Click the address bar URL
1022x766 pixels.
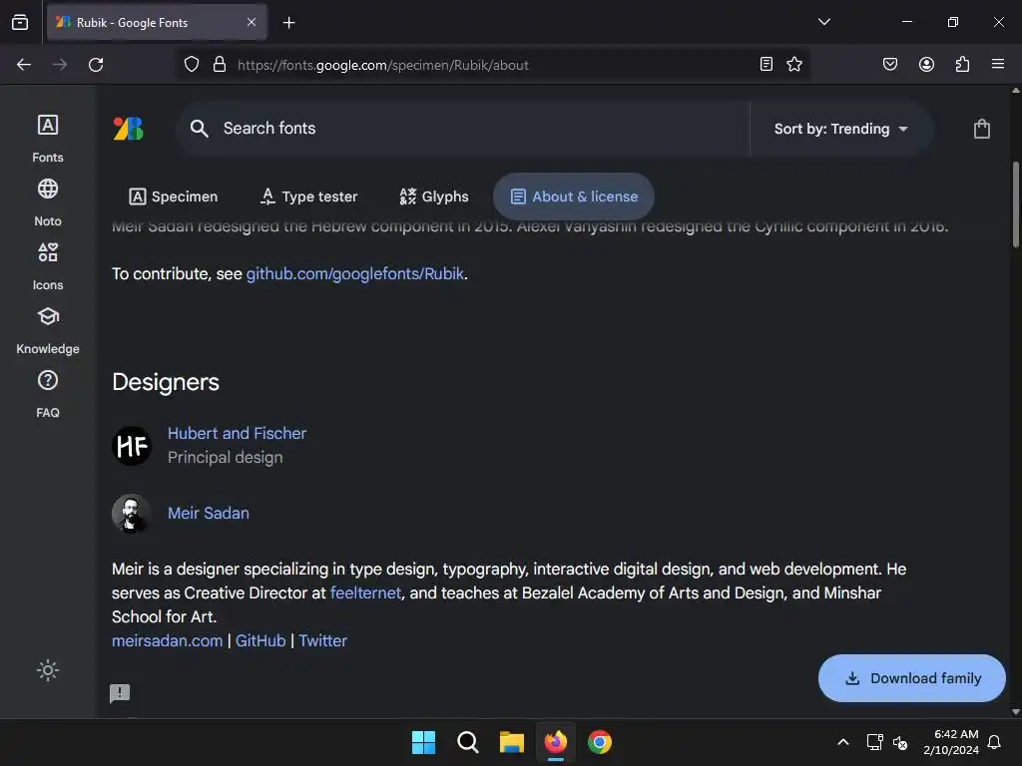383,65
